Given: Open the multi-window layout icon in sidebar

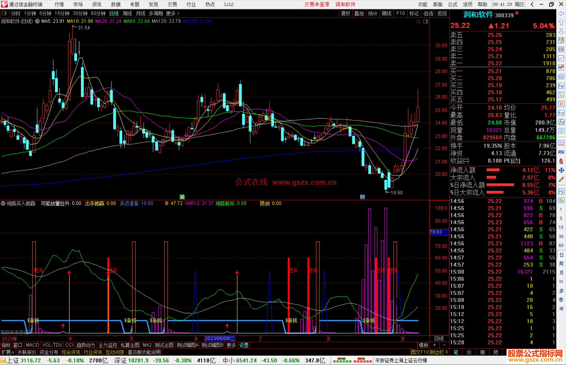Looking at the screenshot, I should 561,77.
